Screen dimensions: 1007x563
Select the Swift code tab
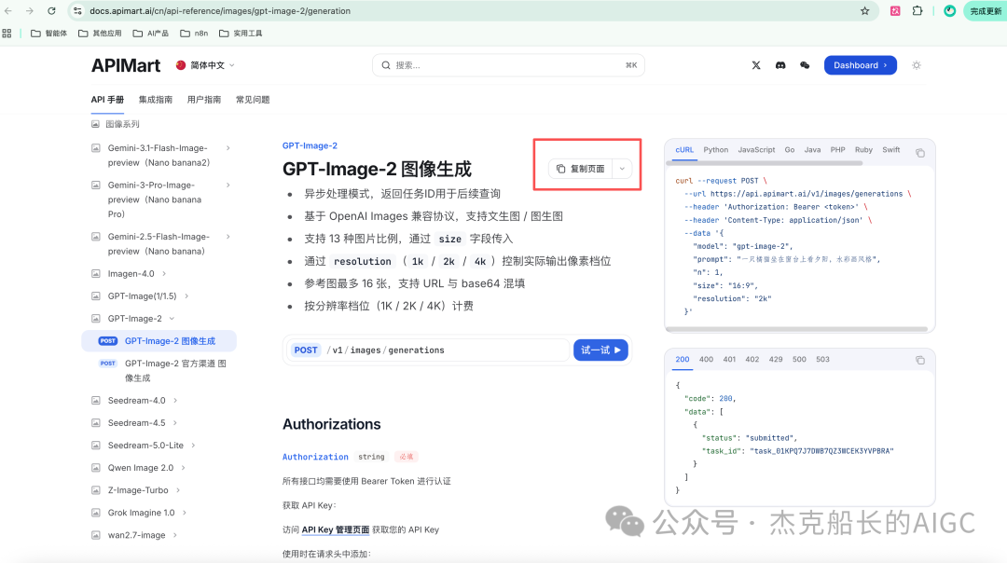click(890, 149)
